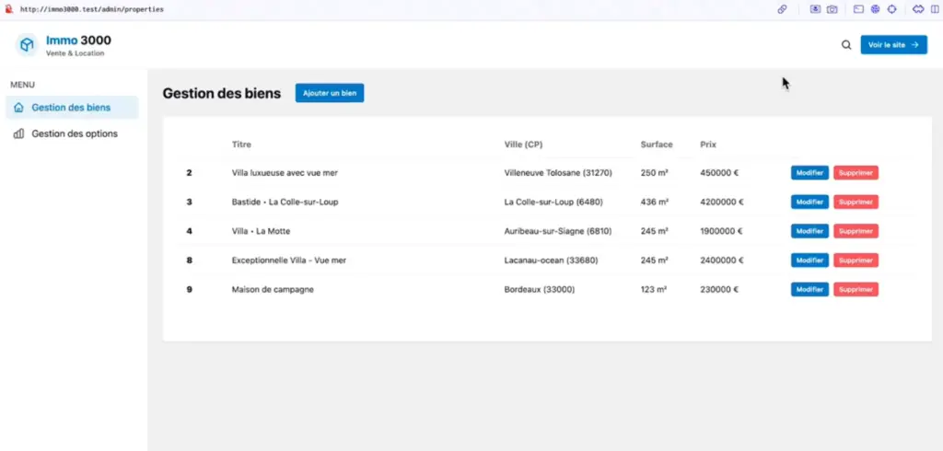
Task: Modify Bastide La Colle-sur-Loup property
Action: coord(809,202)
